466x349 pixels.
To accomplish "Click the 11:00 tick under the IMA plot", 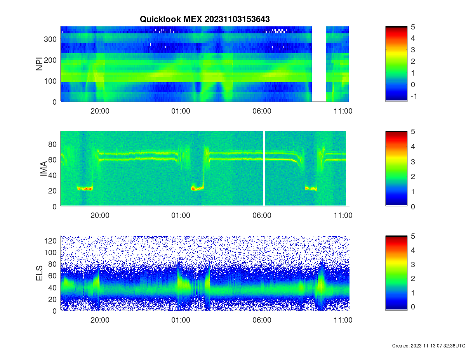I will click(x=343, y=216).
